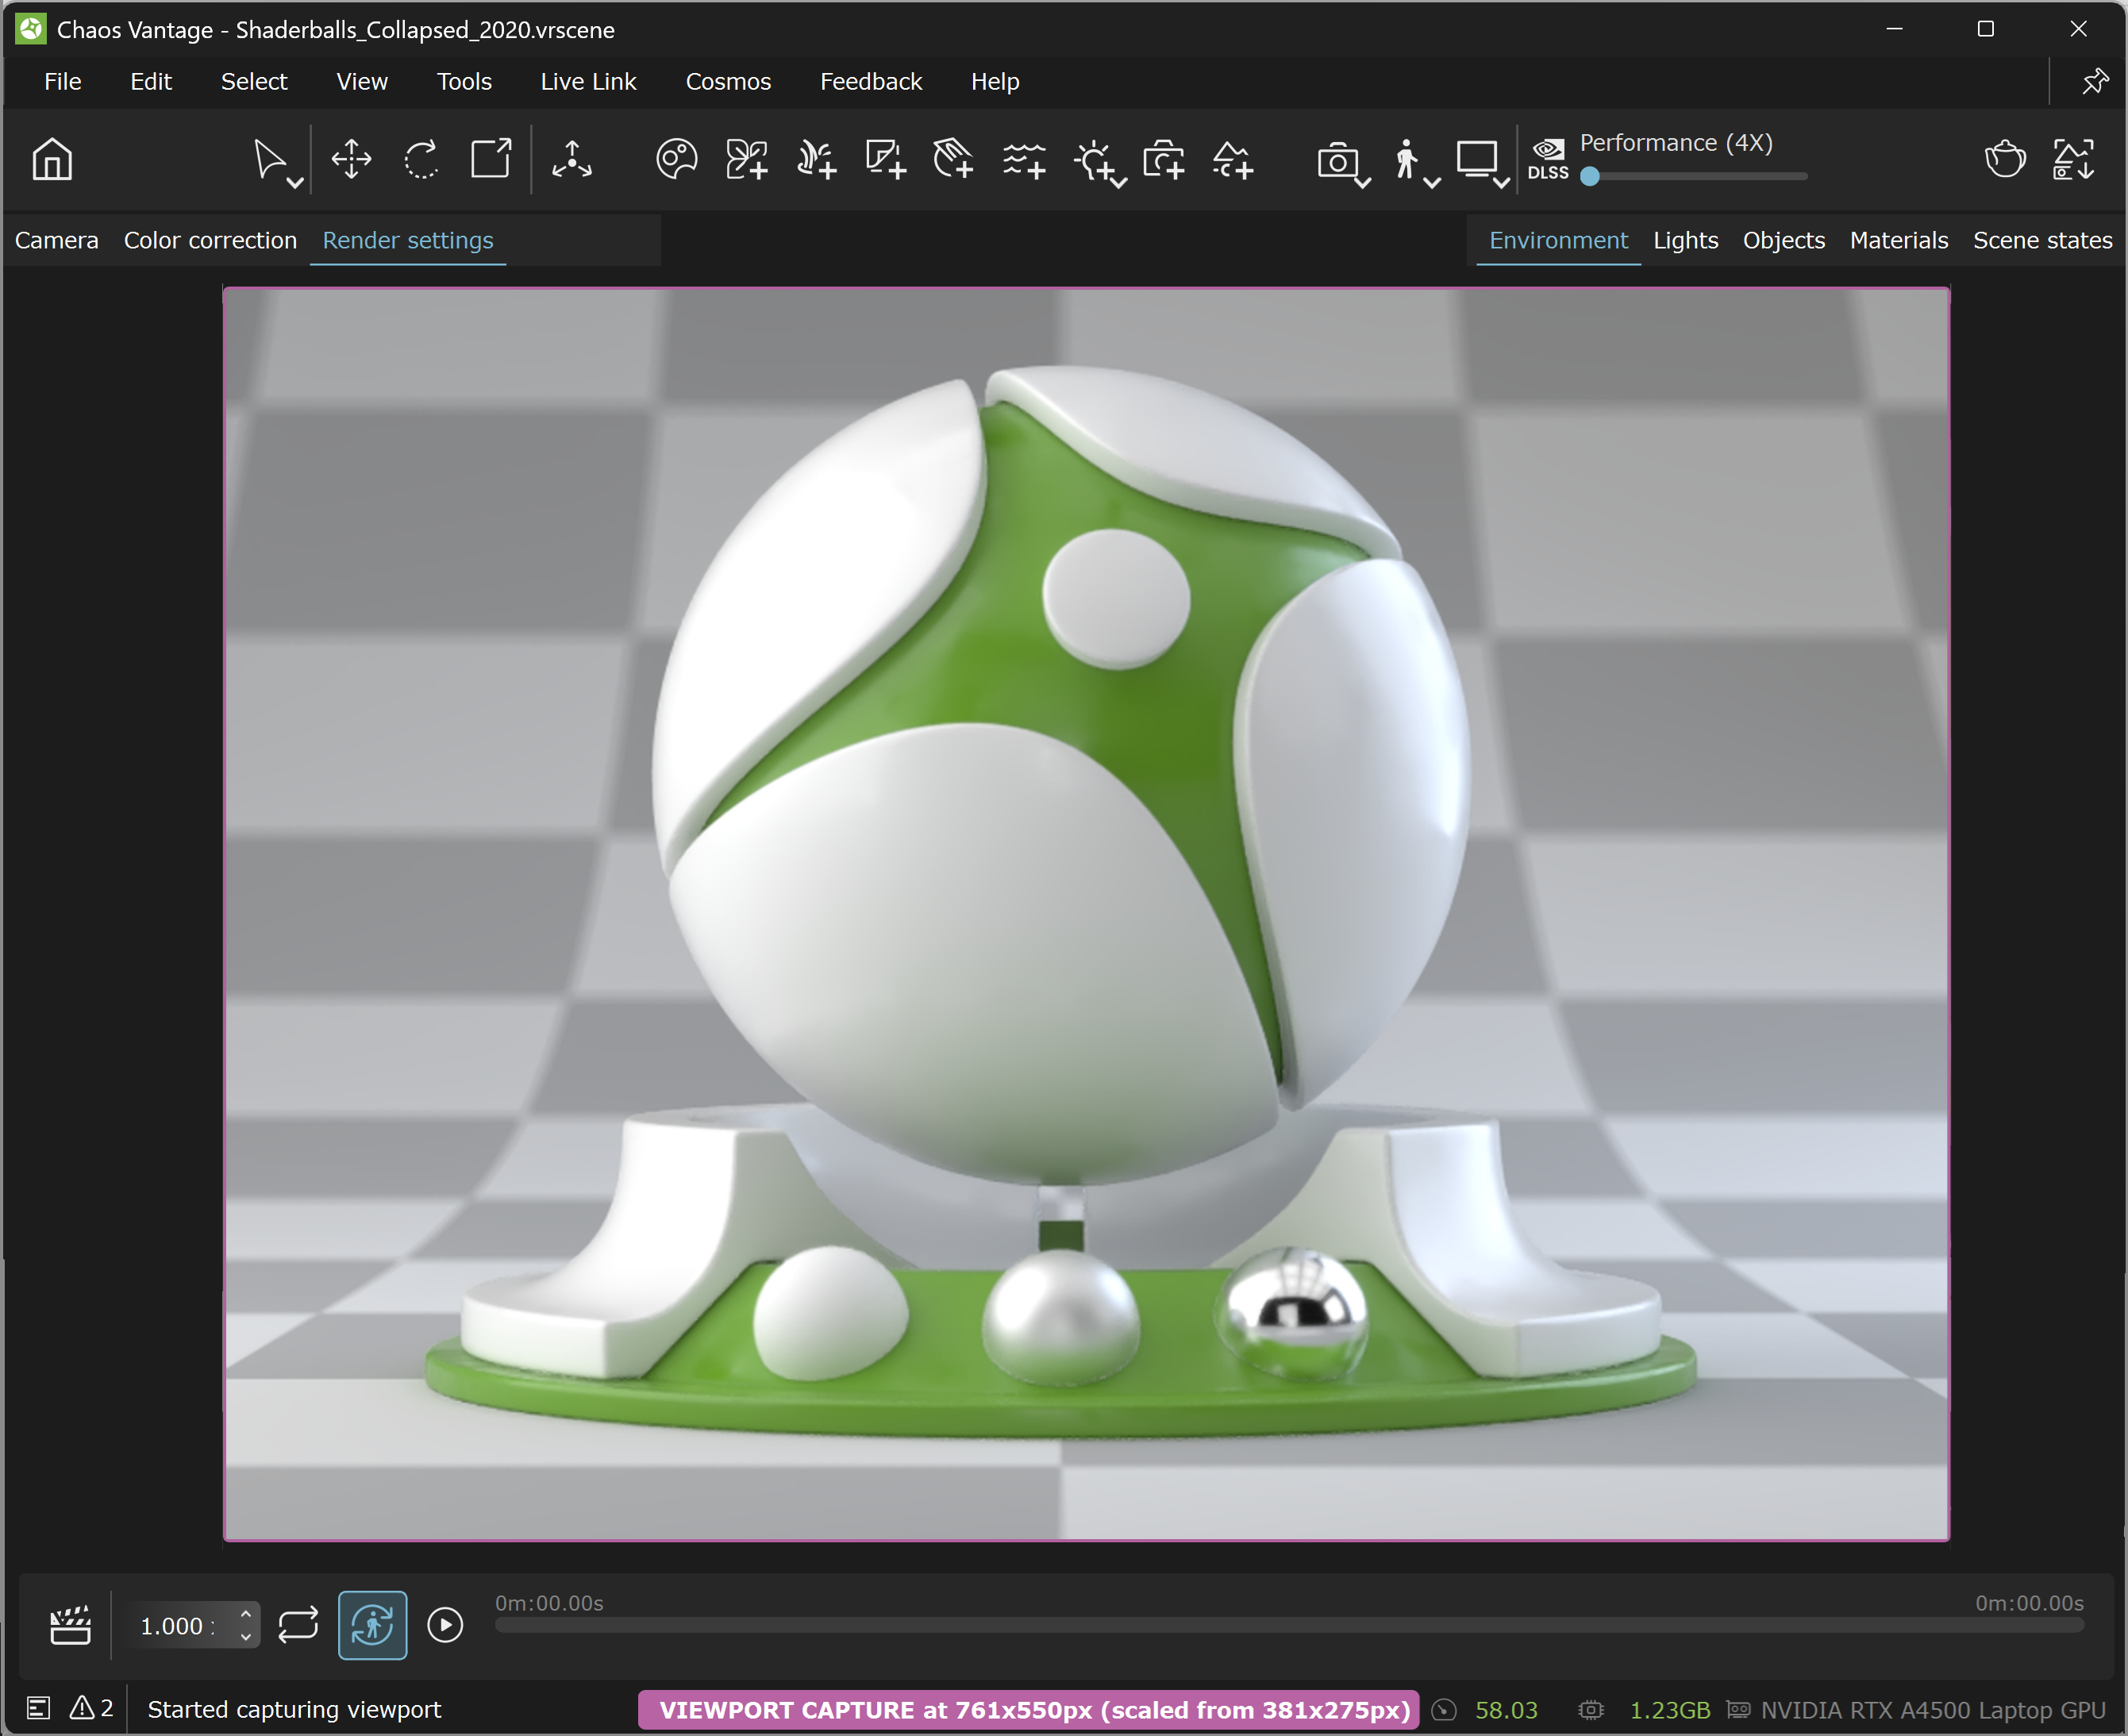2128x1736 pixels.
Task: Play the animation
Action: click(445, 1625)
